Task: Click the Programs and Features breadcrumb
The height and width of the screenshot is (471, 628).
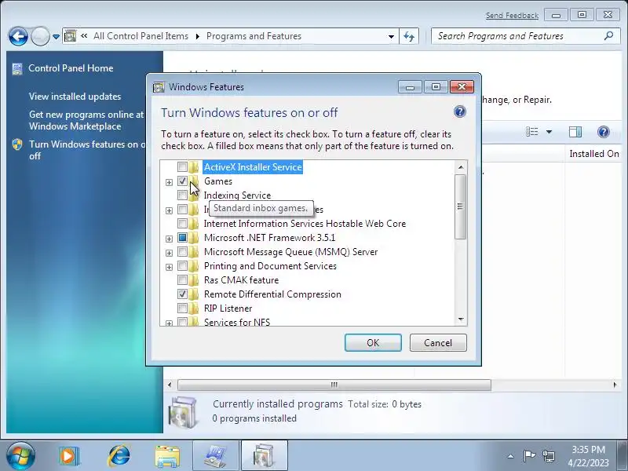Action: pyautogui.click(x=254, y=36)
